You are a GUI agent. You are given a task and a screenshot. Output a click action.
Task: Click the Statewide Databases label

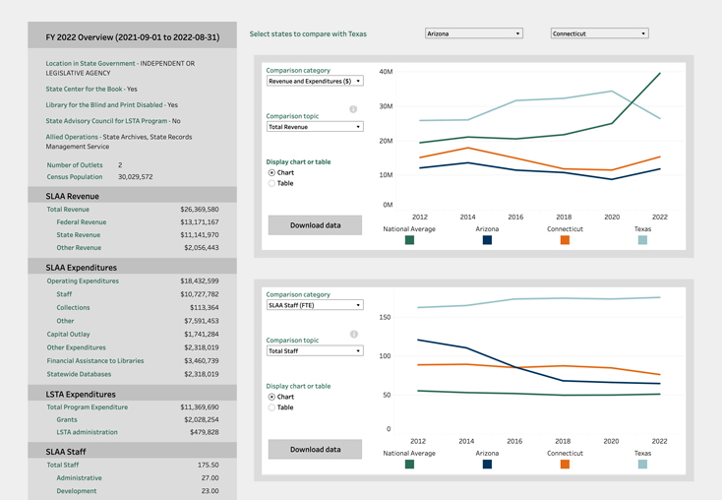pos(79,374)
